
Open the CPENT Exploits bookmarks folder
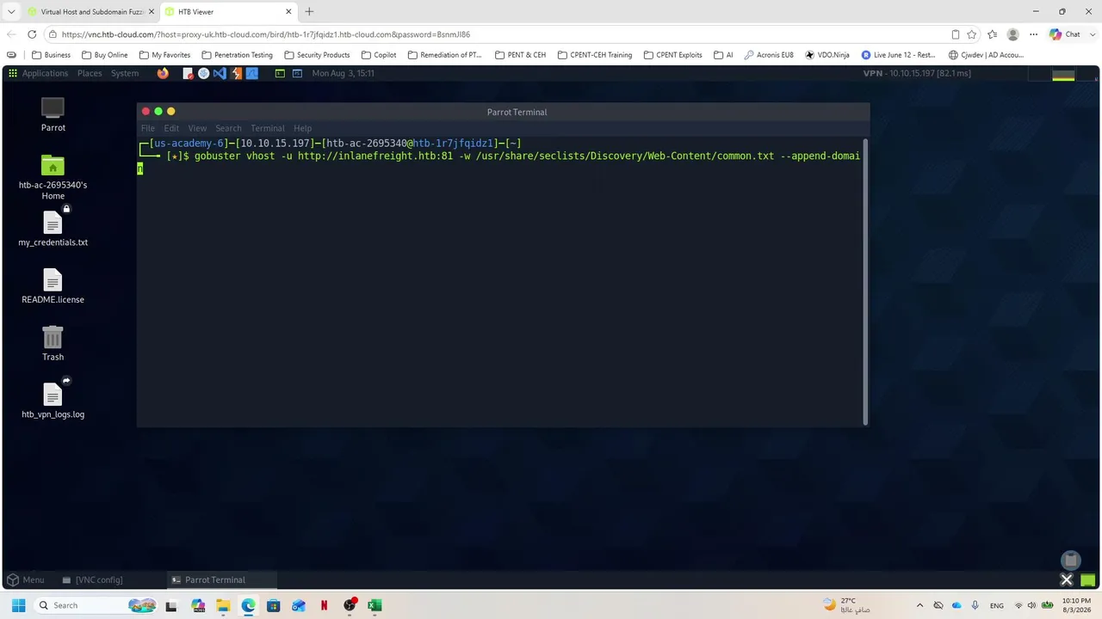click(x=672, y=54)
